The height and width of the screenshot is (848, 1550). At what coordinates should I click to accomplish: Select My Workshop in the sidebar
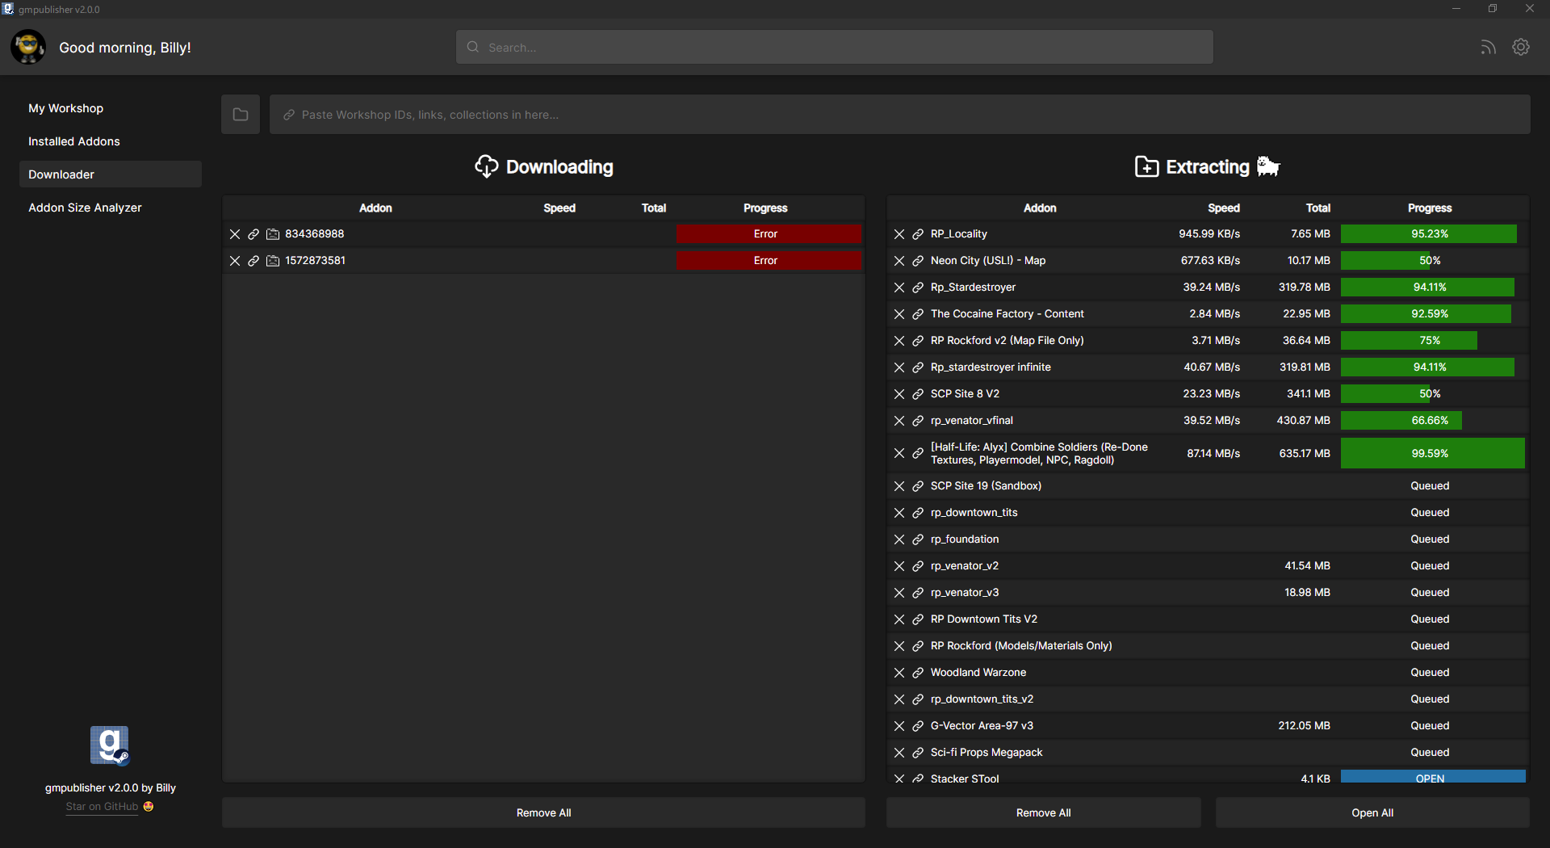pyautogui.click(x=65, y=108)
